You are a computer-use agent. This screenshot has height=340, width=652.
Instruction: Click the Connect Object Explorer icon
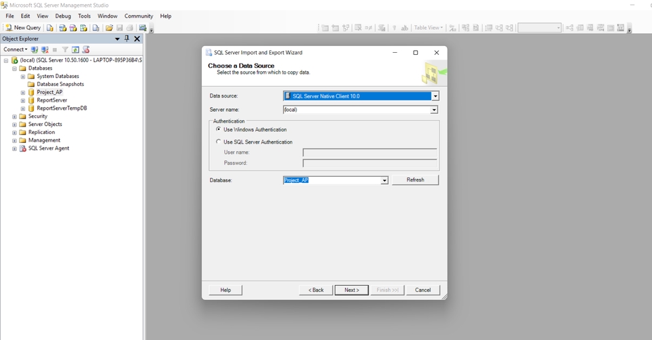point(35,49)
